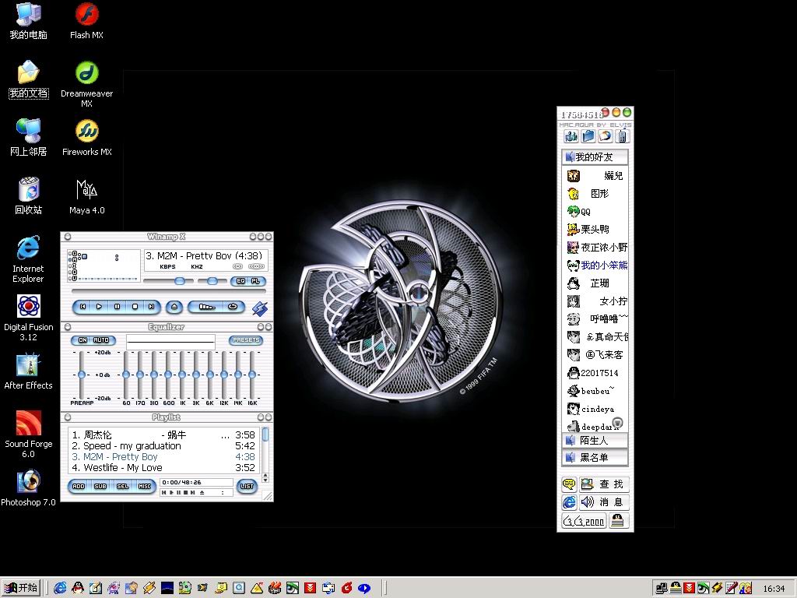Click the Winamp lightning bolt logo icon
This screenshot has height=598, width=797.
coord(259,308)
